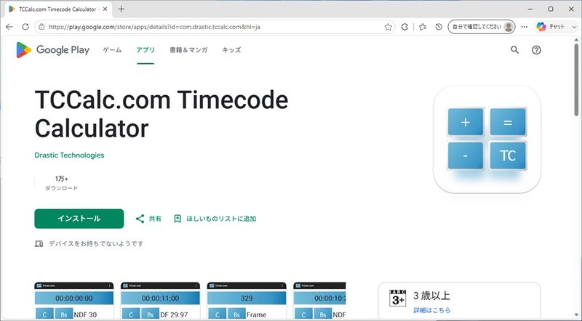
Task: Close the TCCalc.com tab
Action: (x=105, y=9)
